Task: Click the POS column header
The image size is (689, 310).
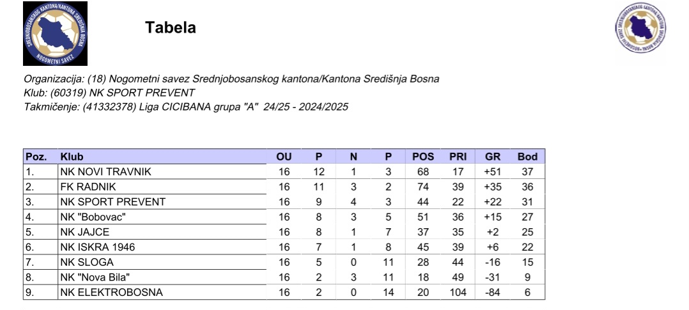Action: pyautogui.click(x=422, y=157)
